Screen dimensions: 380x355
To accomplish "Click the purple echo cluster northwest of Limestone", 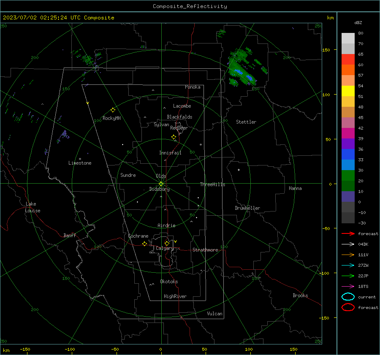I will pyautogui.click(x=64, y=134).
